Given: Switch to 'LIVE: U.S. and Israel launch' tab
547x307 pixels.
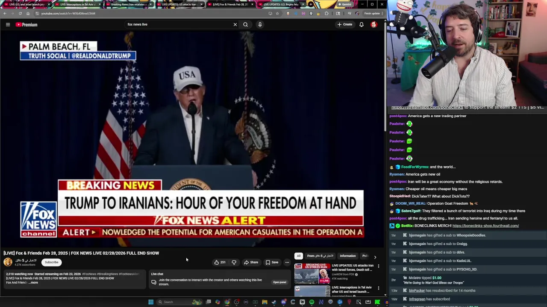Looking at the screenshot, I should point(26,4).
